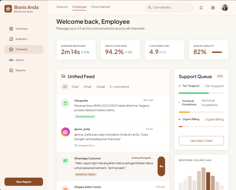Click the Sedang Mengetik status text
This screenshot has height=190, width=236.
[x=142, y=158]
